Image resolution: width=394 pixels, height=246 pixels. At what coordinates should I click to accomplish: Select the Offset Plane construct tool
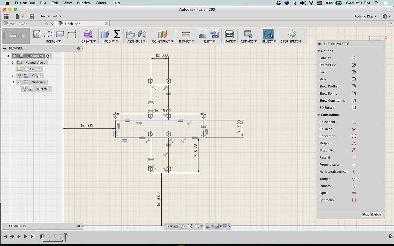(x=163, y=34)
